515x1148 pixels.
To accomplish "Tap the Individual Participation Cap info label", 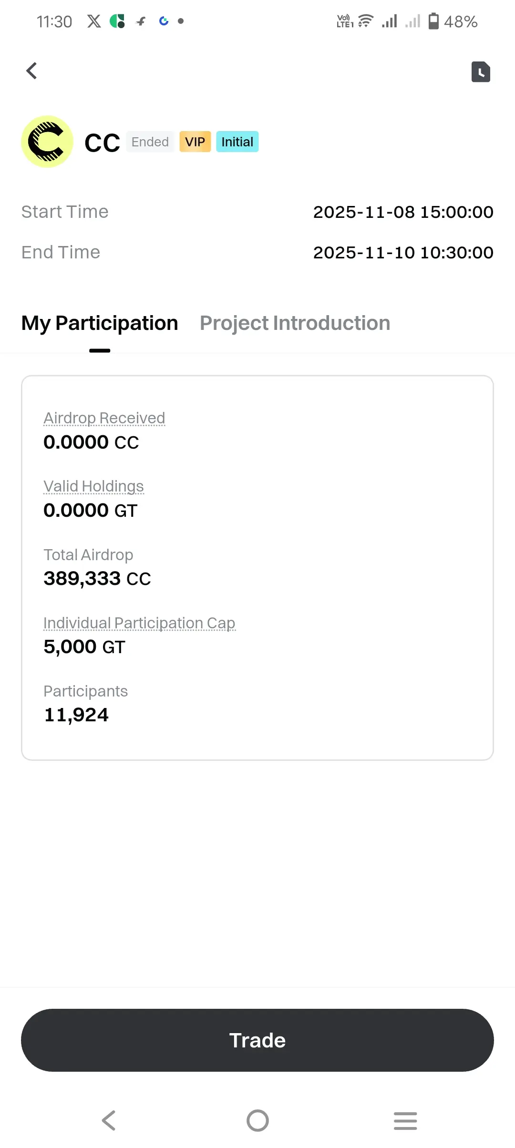I will pos(139,623).
